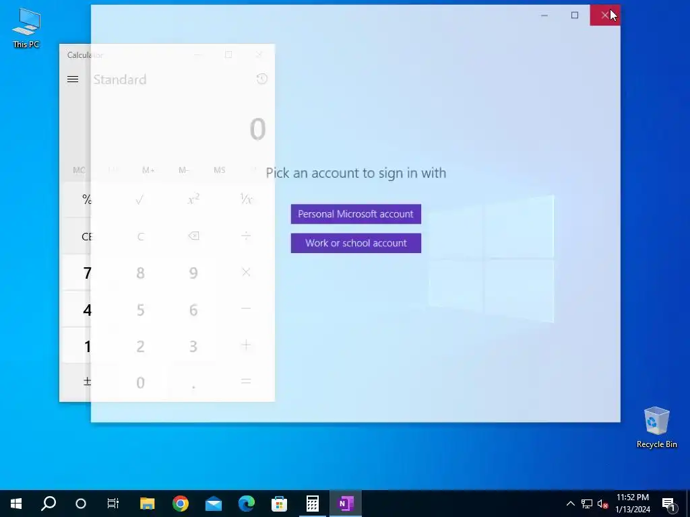Switch to Calculator via taskbar icon
This screenshot has width=690, height=517.
pyautogui.click(x=313, y=504)
